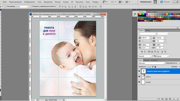This screenshot has height=101, width=180.
Task: Open the Русский language dropdown
Action: 145,56
